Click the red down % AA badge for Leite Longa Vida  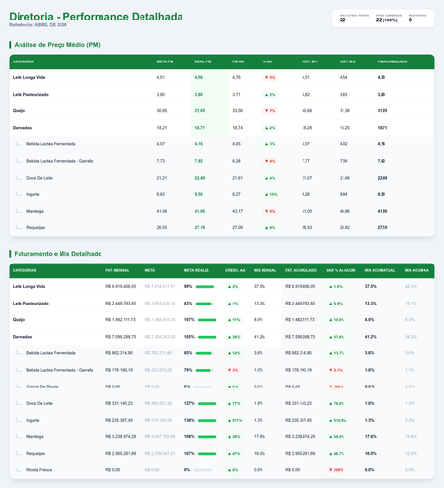coord(270,78)
